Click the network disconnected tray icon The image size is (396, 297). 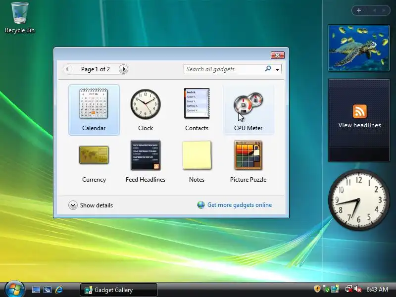coord(349,289)
